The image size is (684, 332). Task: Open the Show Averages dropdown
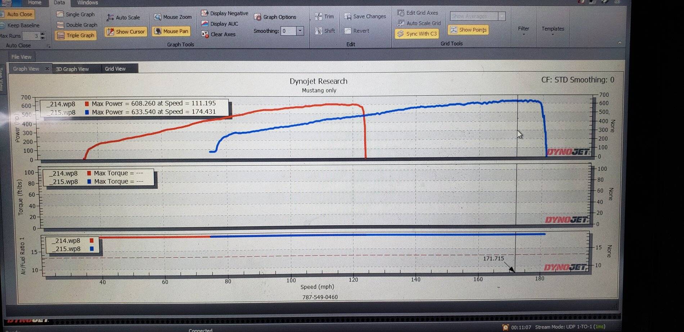pos(501,16)
